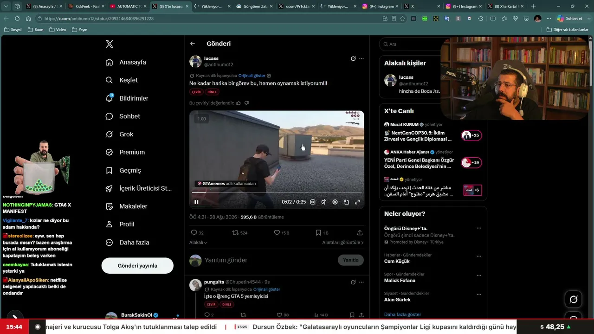Click the Yanıtla button
The image size is (594, 334).
point(351,260)
